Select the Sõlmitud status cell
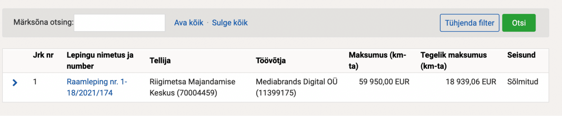The width and height of the screenshot is (562, 116). pos(523,82)
